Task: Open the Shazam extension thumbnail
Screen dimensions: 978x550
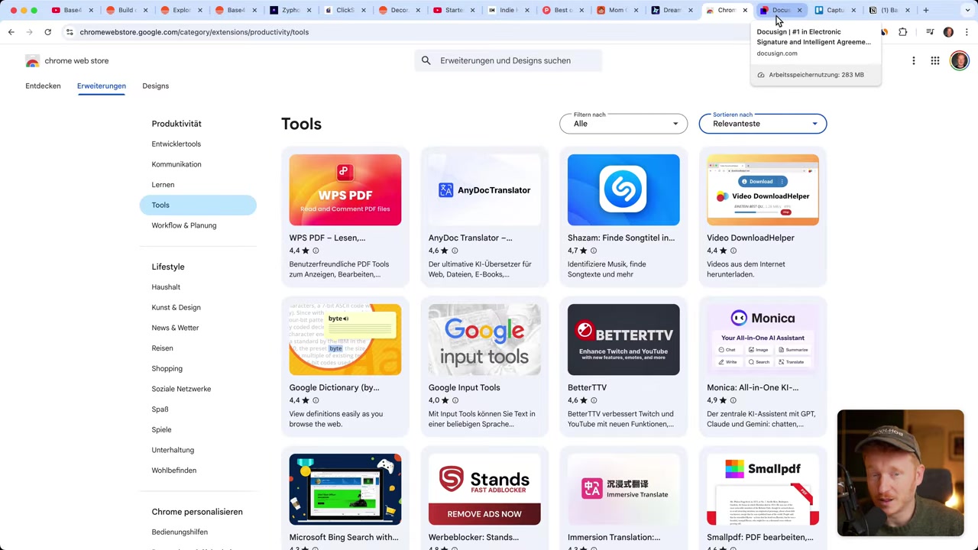Action: tap(623, 190)
